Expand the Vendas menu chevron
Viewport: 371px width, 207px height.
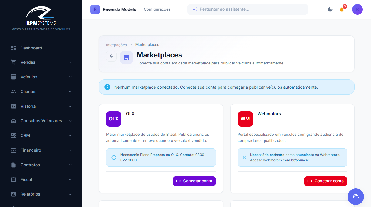70,62
